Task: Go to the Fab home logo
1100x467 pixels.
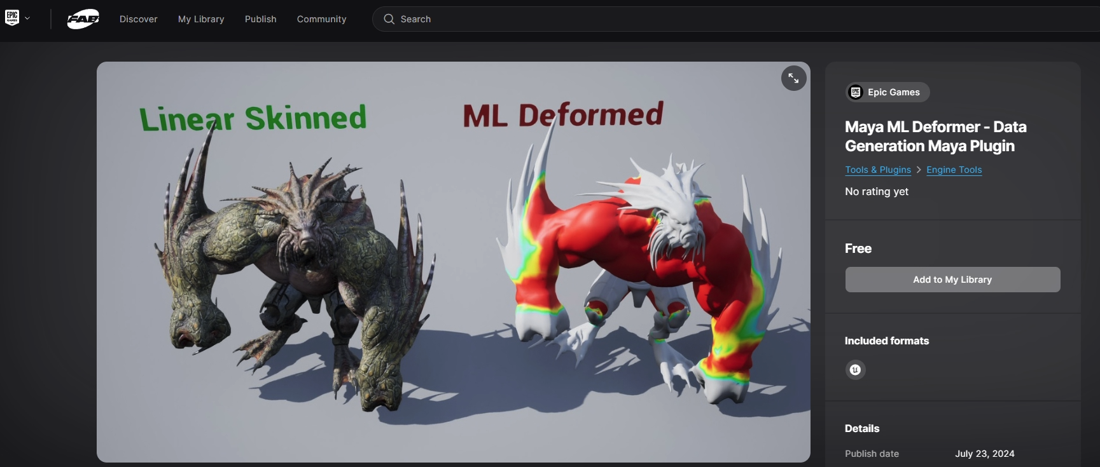Action: click(83, 19)
